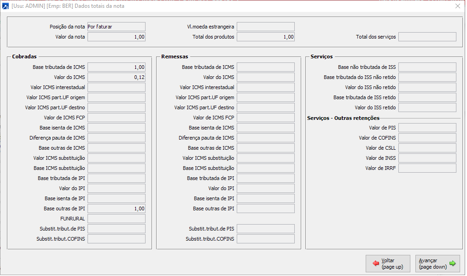Click the red arrow icon on Voltar
This screenshot has width=467, height=276.
(376, 264)
